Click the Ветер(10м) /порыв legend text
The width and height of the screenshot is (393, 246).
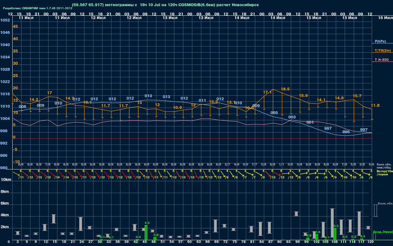click(385, 173)
